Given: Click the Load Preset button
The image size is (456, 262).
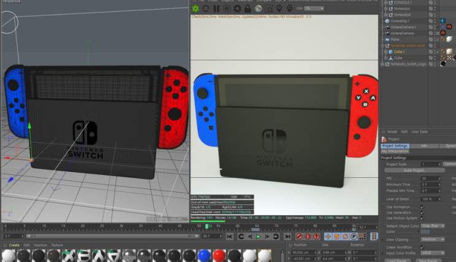Looking at the screenshot, I should pyautogui.click(x=398, y=260).
